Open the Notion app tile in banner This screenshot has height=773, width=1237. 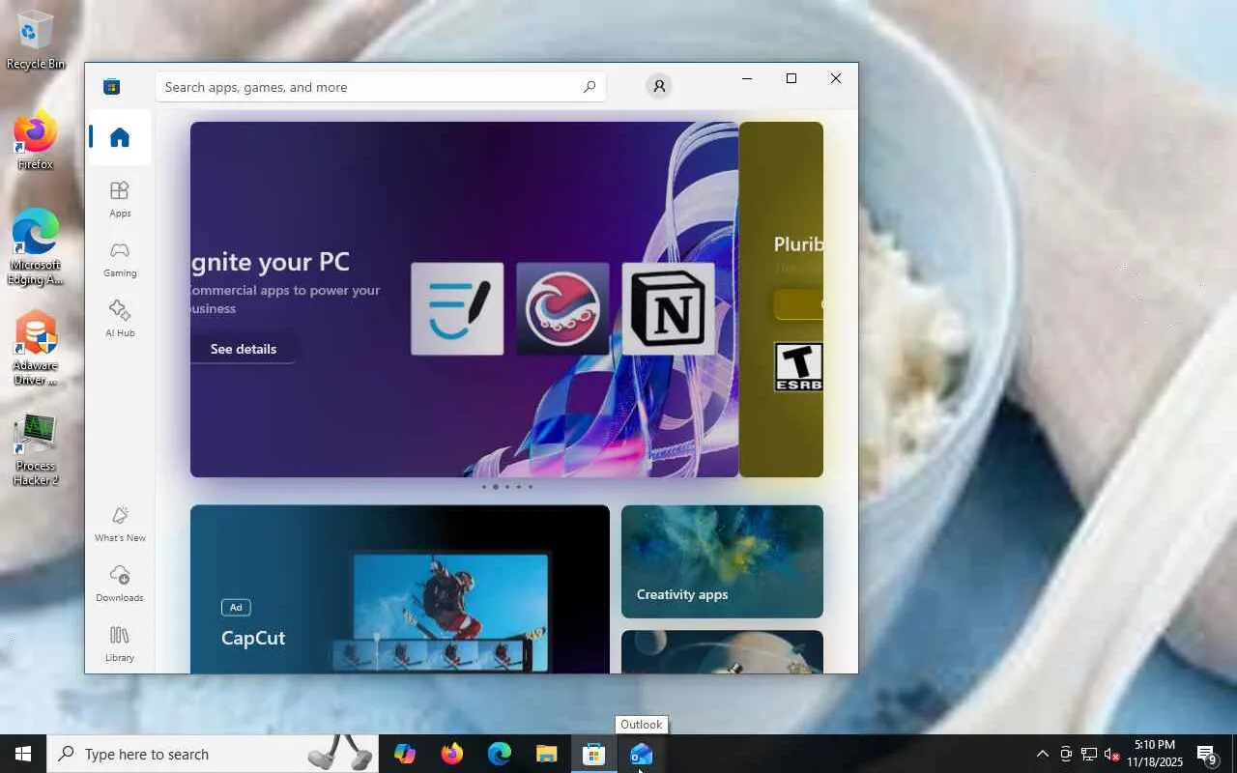668,308
